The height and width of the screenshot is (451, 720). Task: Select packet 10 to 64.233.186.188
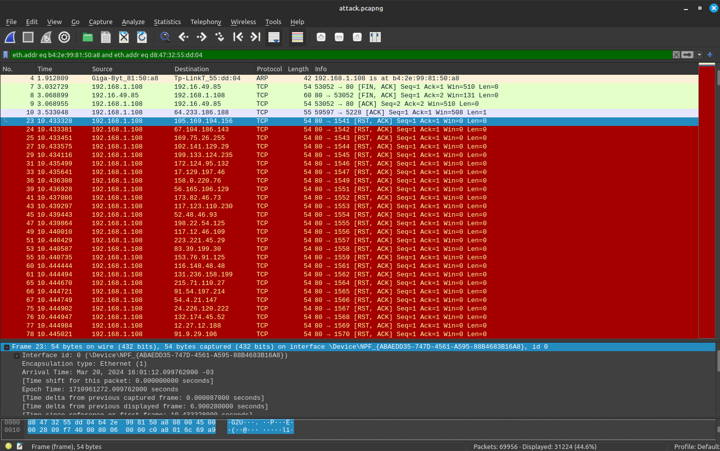pos(349,112)
